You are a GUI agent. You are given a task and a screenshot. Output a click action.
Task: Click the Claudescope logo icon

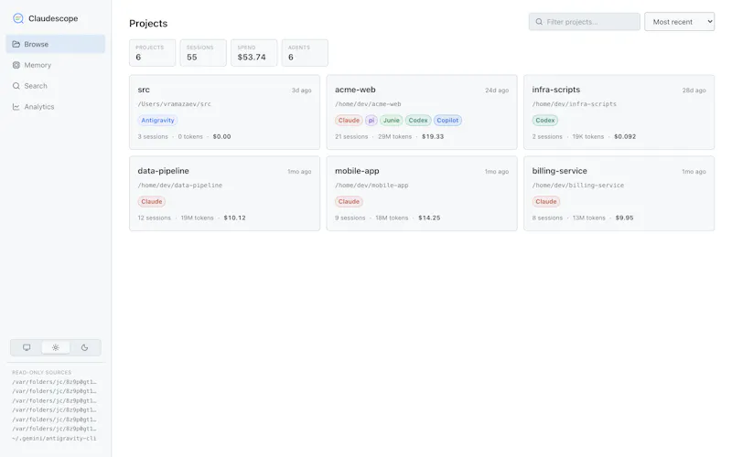[x=17, y=18]
